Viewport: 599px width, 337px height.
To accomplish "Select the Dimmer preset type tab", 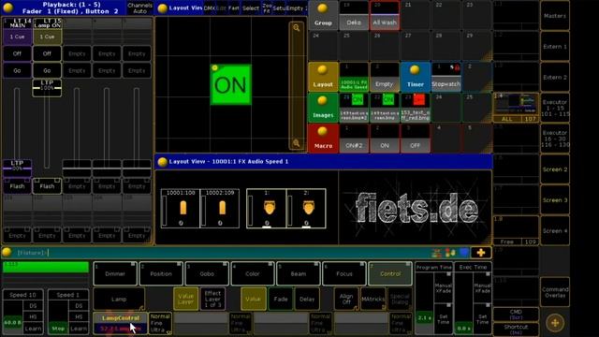I will click(115, 273).
